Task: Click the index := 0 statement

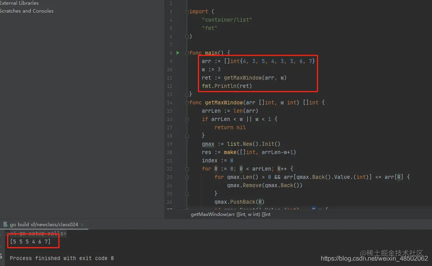Action: (x=217, y=160)
